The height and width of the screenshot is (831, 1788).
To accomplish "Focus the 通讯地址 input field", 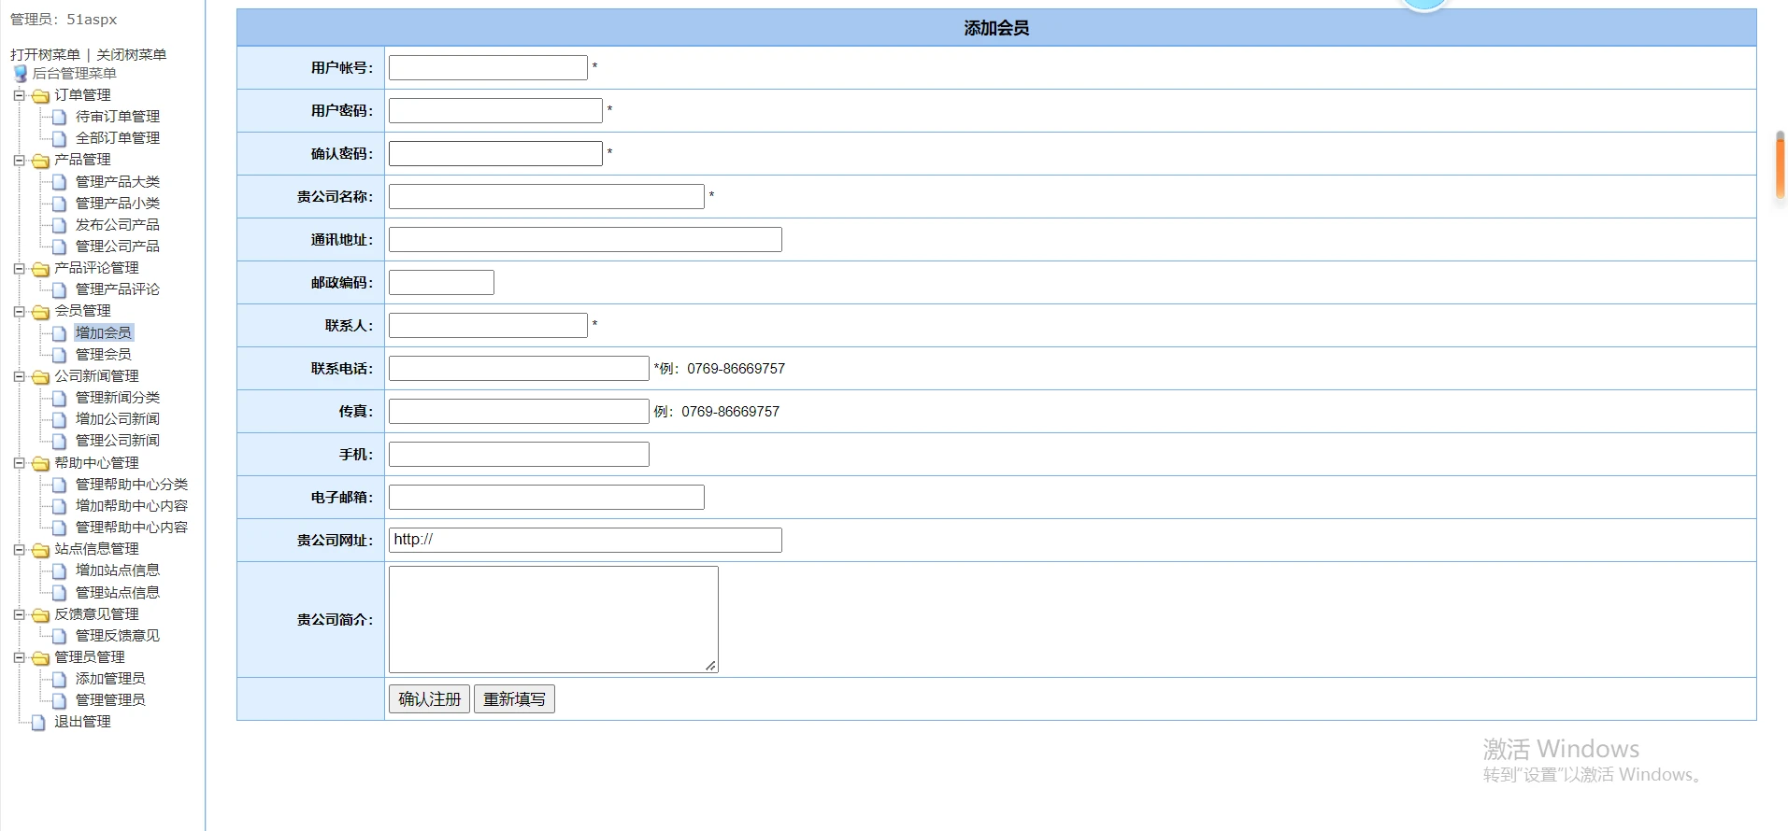I will click(x=585, y=240).
